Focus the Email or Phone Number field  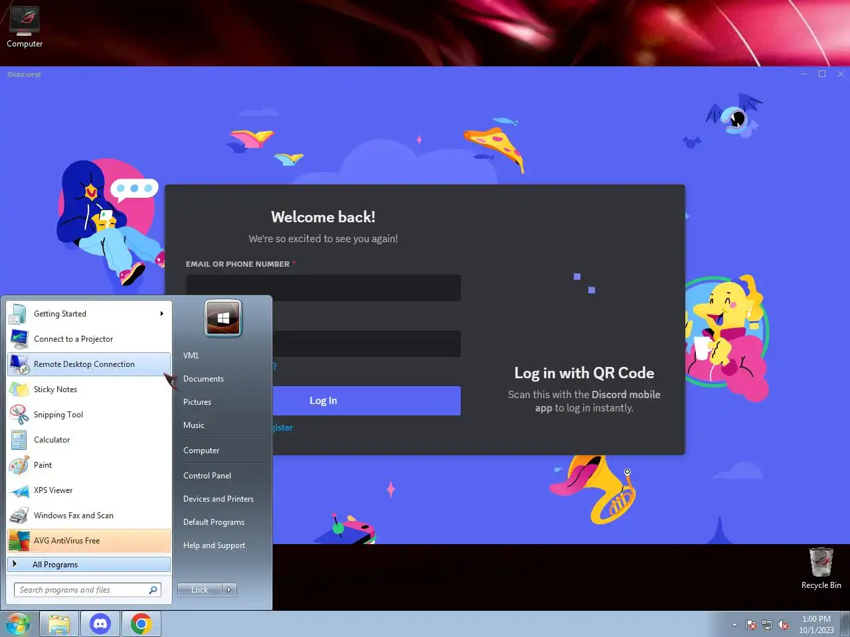(323, 288)
